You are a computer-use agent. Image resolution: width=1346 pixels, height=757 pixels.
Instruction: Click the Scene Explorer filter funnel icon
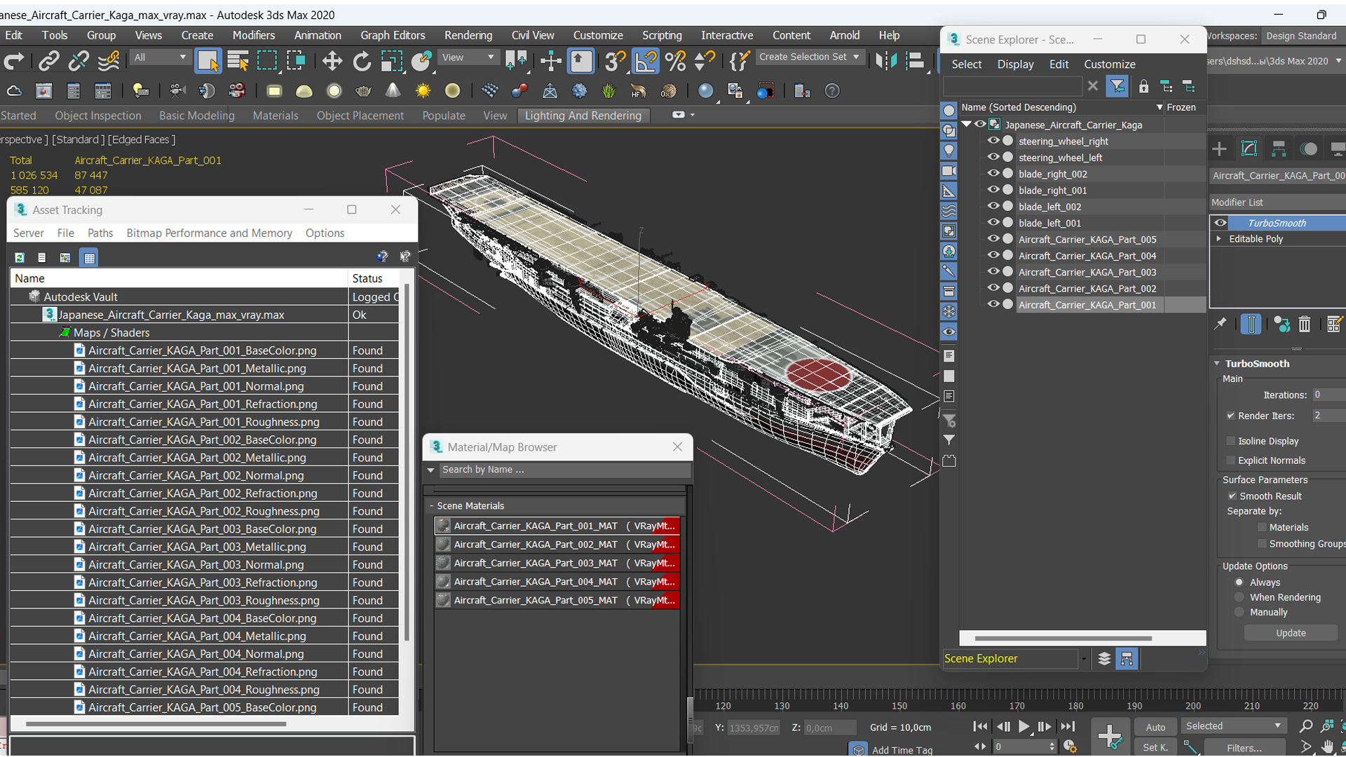pos(1117,86)
